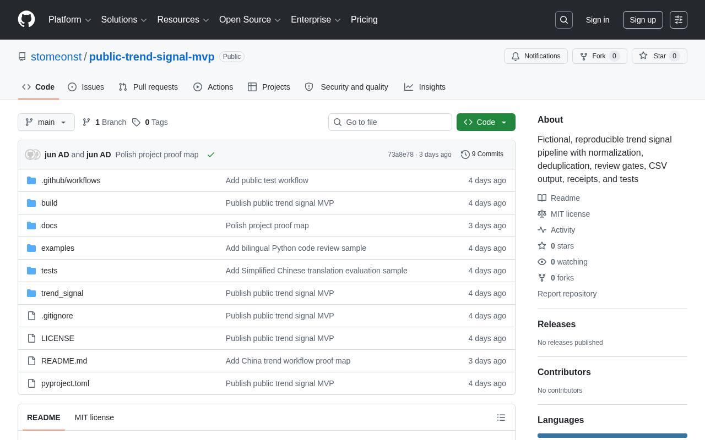Click the Code tab icon in repo navigation
705x440 pixels.
tap(26, 87)
